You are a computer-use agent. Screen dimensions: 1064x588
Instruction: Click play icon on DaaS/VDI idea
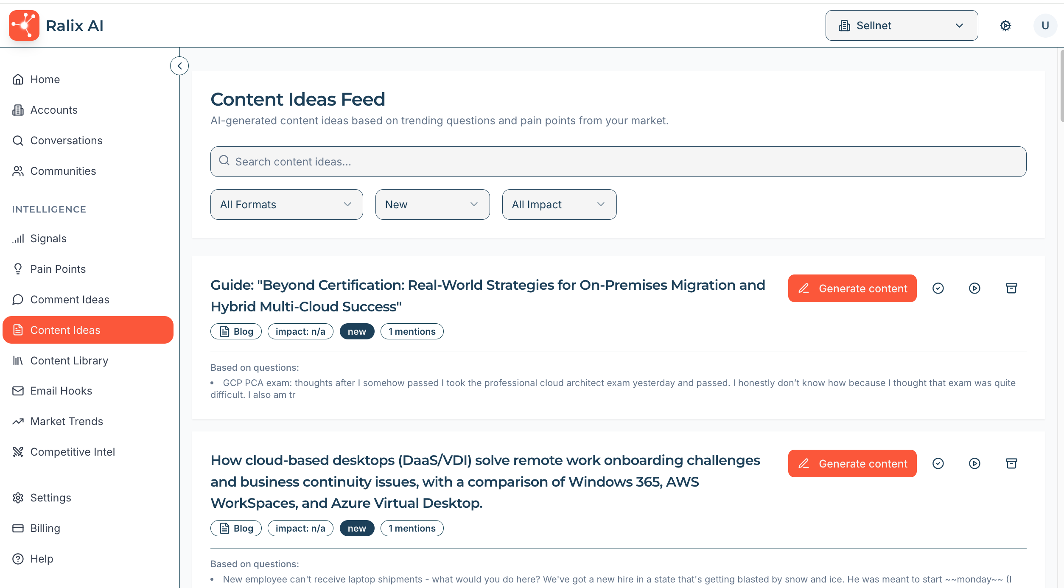(974, 464)
